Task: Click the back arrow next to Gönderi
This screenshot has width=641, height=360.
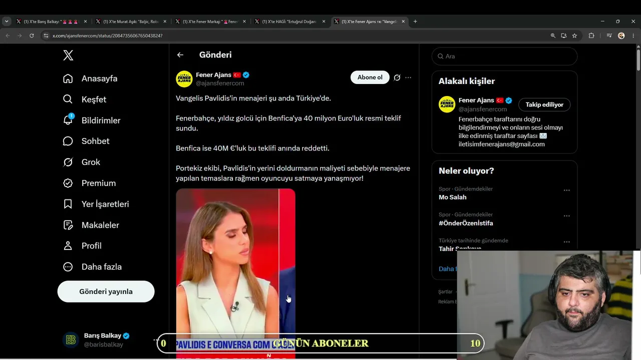Action: (x=180, y=55)
